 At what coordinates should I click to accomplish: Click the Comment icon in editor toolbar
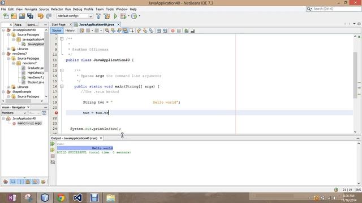click(x=186, y=30)
